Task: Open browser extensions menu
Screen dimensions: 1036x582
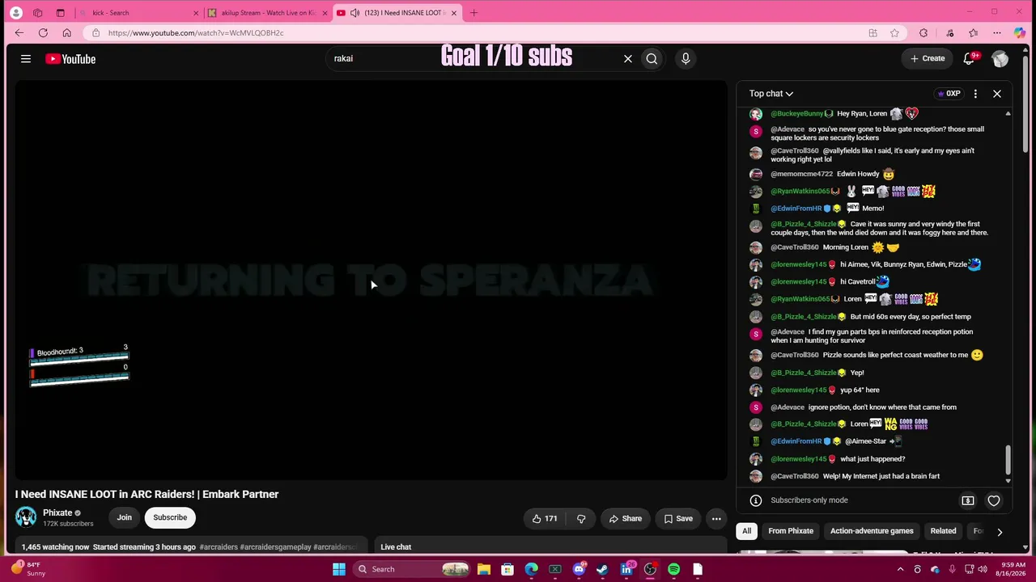Action: [x=923, y=33]
